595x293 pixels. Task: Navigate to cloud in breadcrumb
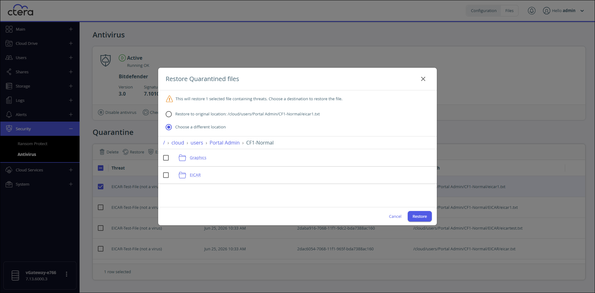coord(178,143)
